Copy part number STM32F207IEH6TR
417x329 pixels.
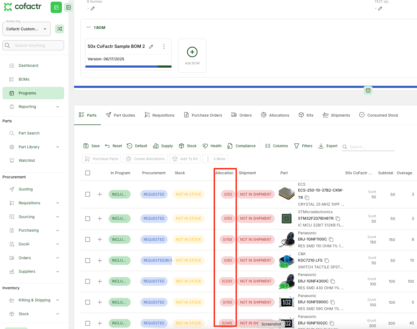coord(338,218)
